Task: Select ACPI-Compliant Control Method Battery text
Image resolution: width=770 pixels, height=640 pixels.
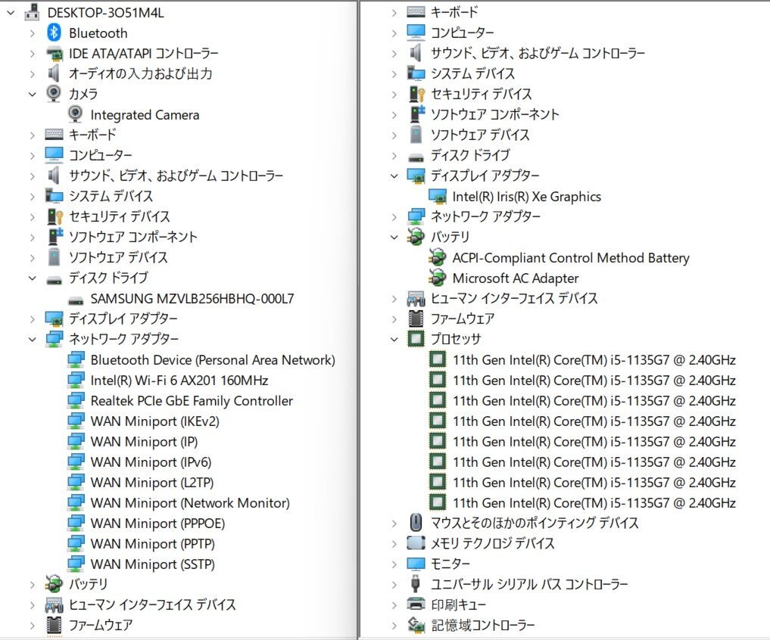Action: (571, 258)
